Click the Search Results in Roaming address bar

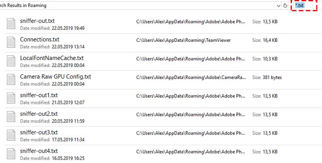(x=138, y=5)
